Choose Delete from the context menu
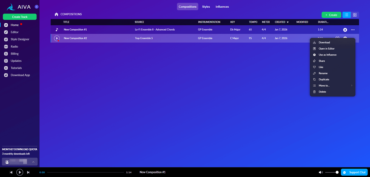 click(x=322, y=92)
